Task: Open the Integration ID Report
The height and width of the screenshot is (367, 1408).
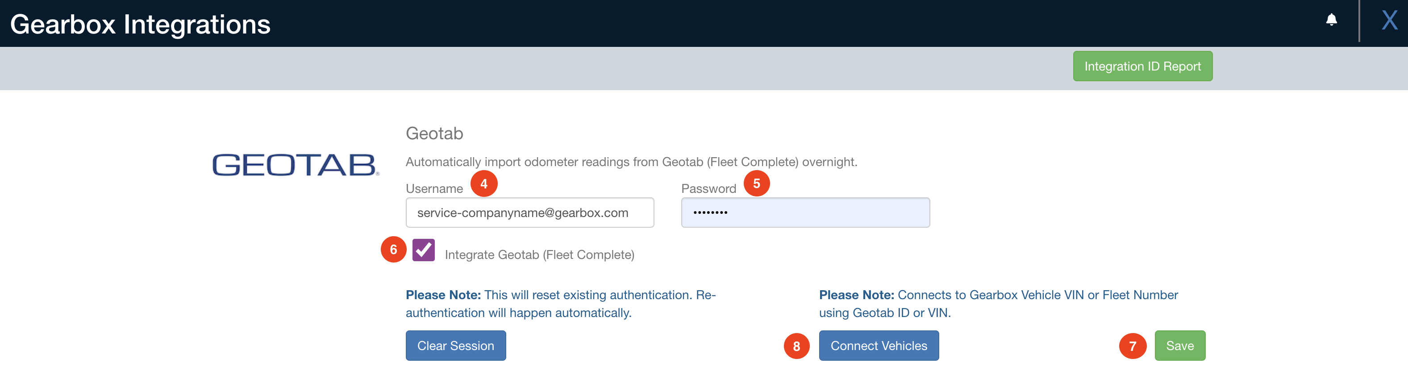Action: point(1142,66)
